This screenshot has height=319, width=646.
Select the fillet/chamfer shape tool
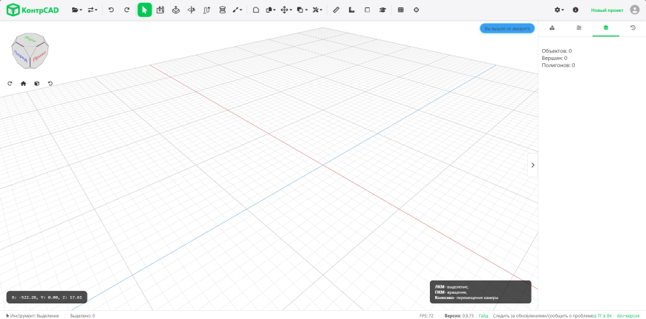click(x=256, y=10)
